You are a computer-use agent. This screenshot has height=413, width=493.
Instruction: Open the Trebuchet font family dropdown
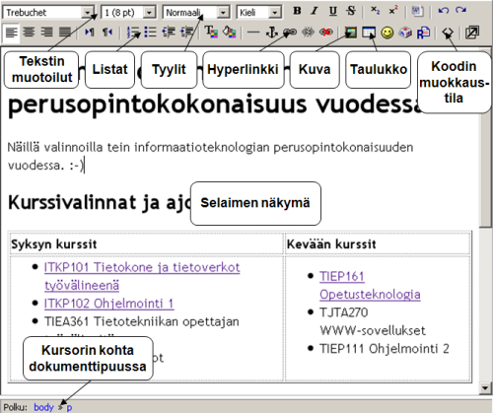click(48, 13)
